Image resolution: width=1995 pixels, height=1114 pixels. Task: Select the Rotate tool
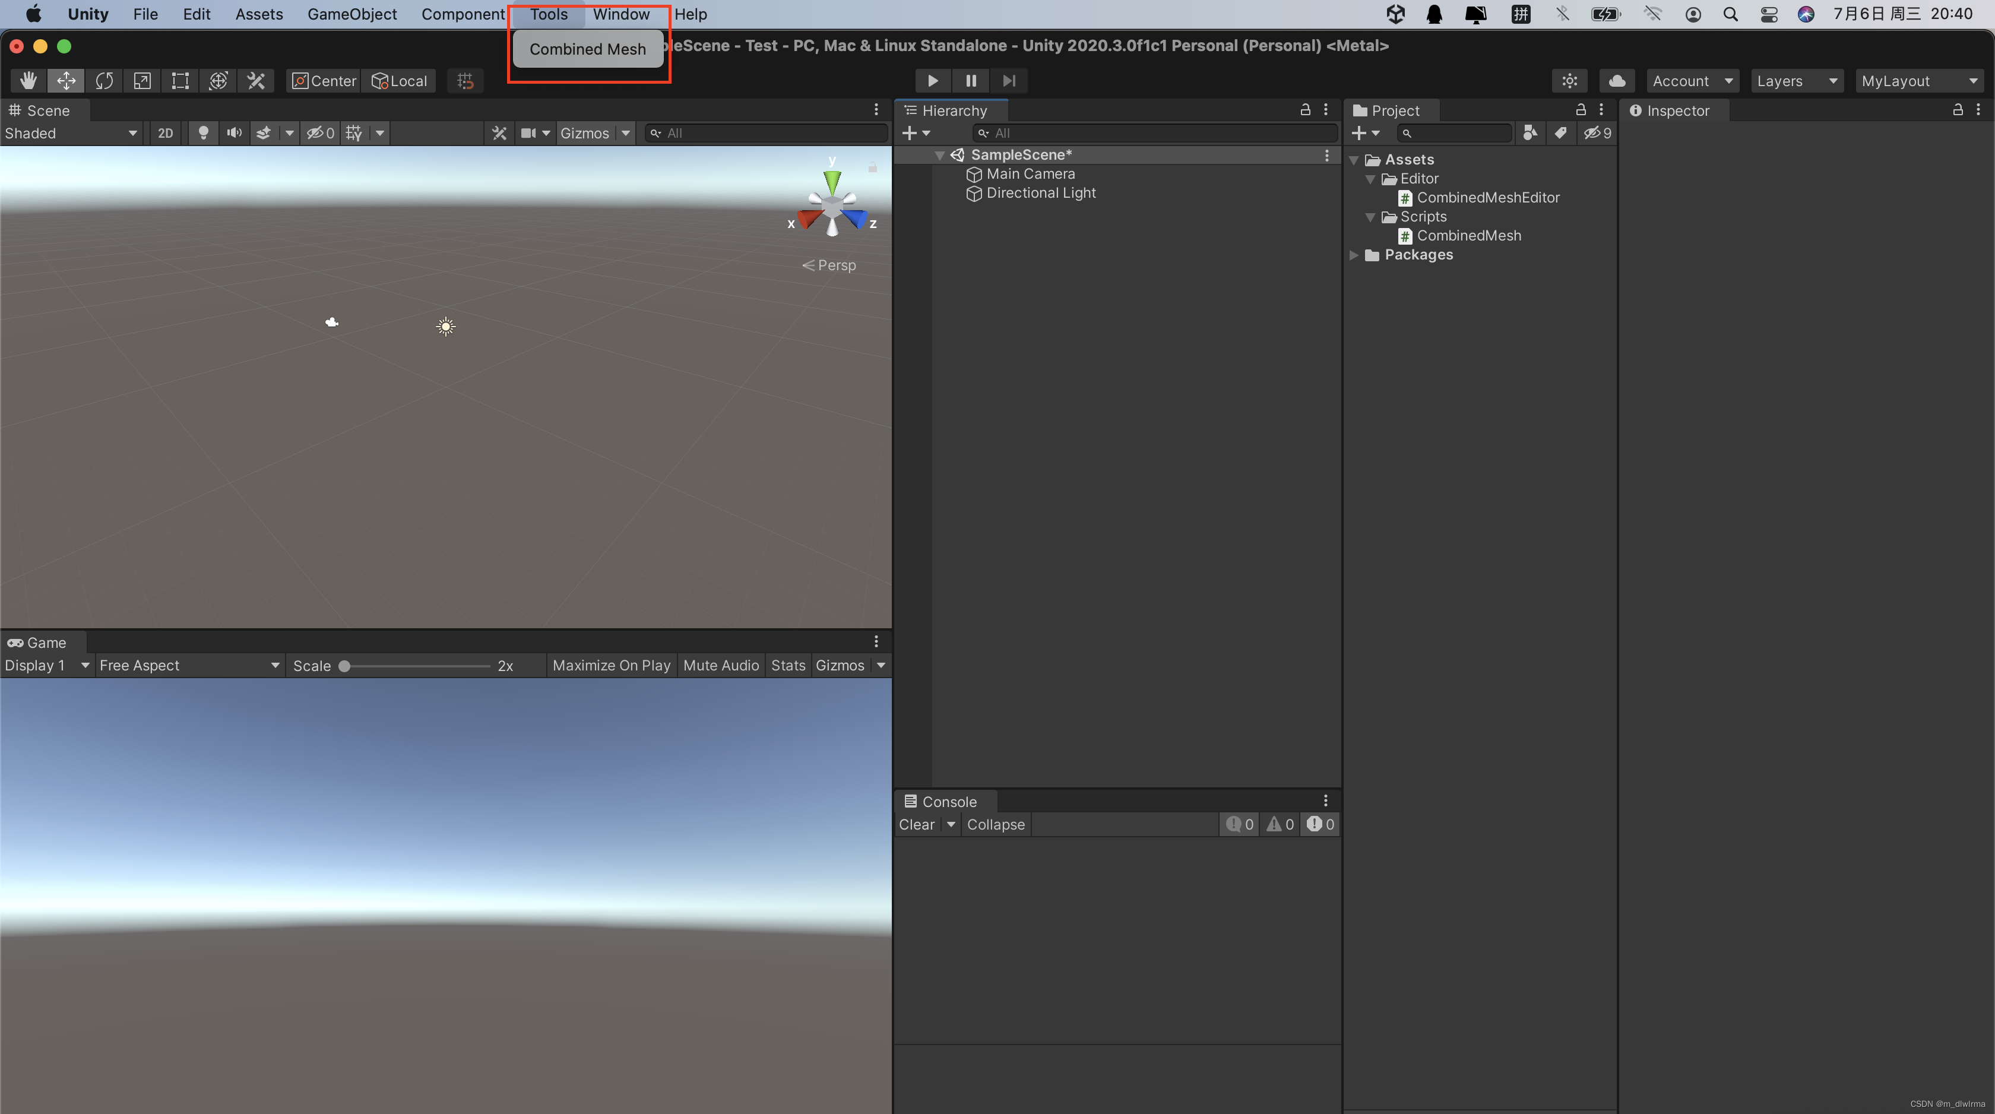coord(104,80)
